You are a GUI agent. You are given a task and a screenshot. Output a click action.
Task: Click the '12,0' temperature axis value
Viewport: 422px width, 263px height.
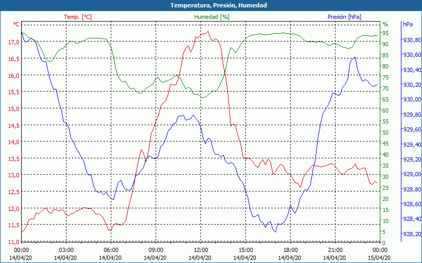15,209
